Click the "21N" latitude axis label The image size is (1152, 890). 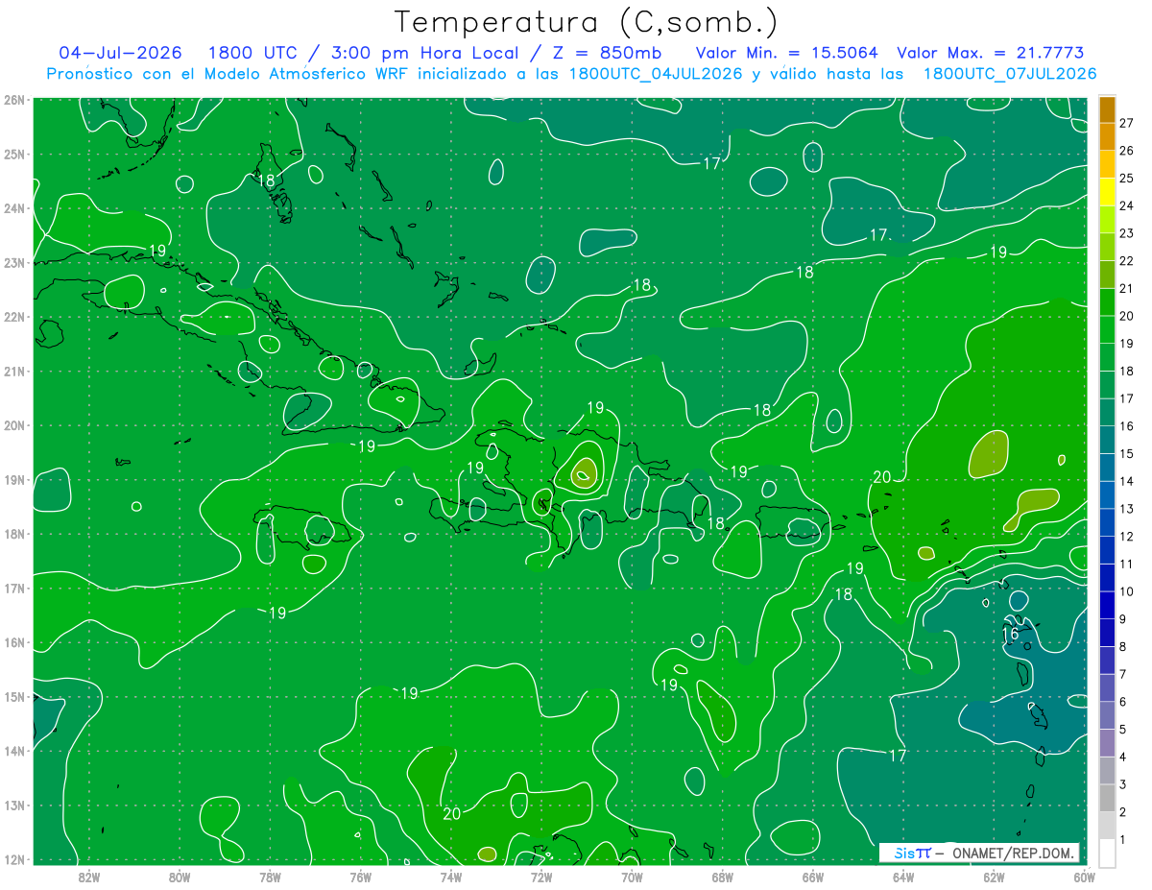pos(14,371)
